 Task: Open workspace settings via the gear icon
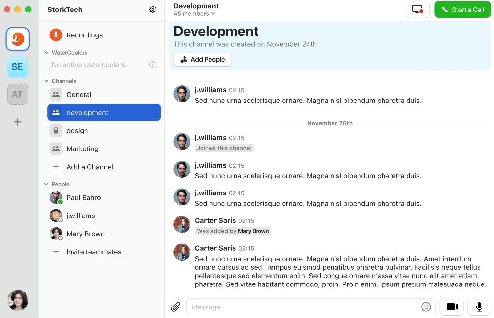click(153, 9)
